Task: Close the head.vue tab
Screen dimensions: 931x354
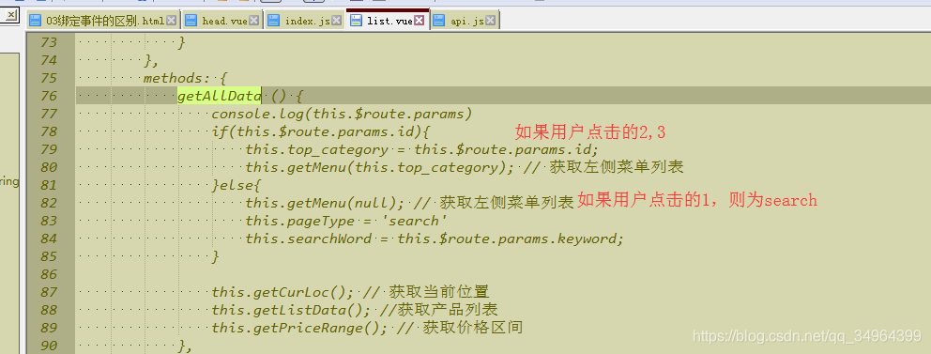Action: point(254,21)
